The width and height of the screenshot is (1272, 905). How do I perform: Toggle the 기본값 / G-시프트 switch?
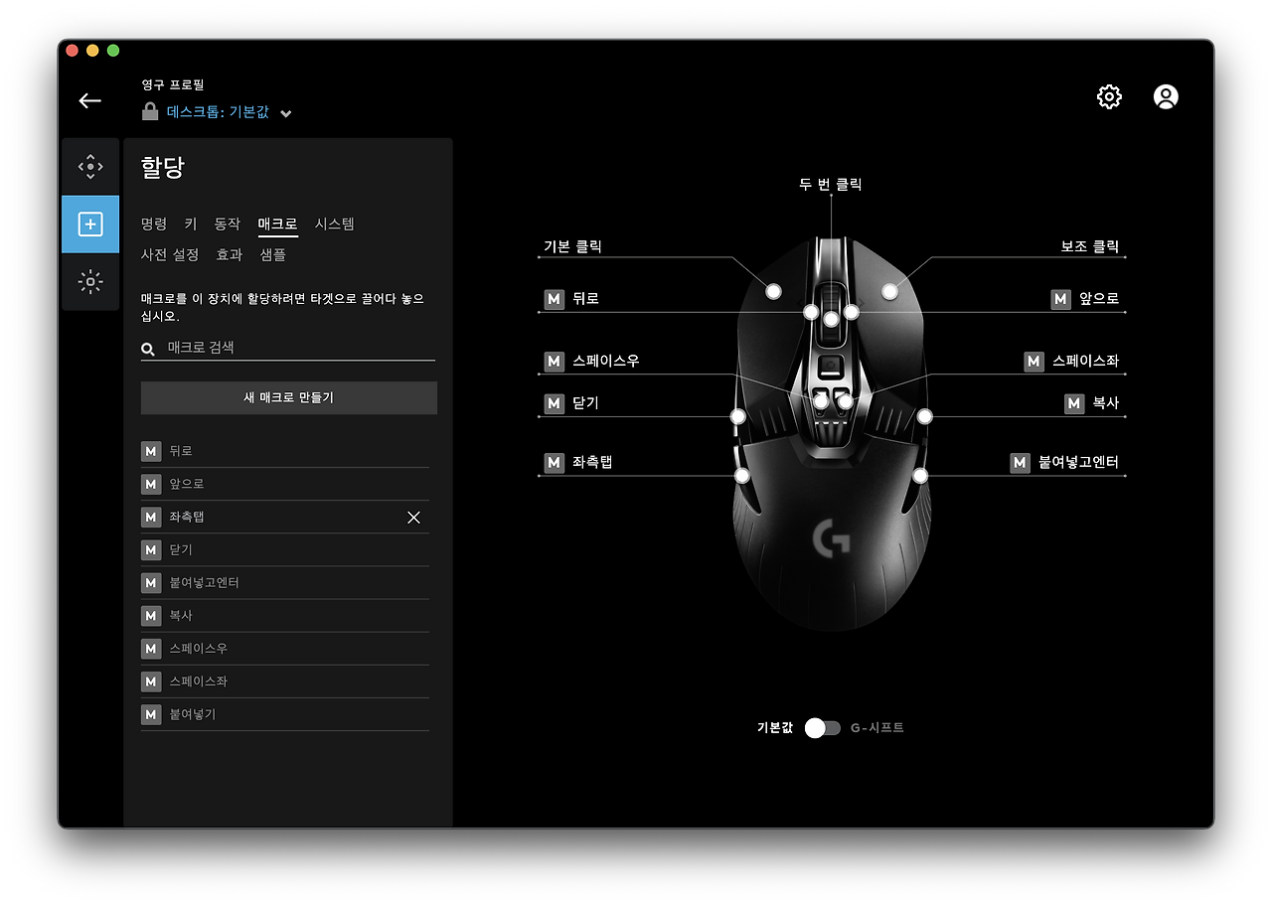(x=822, y=728)
